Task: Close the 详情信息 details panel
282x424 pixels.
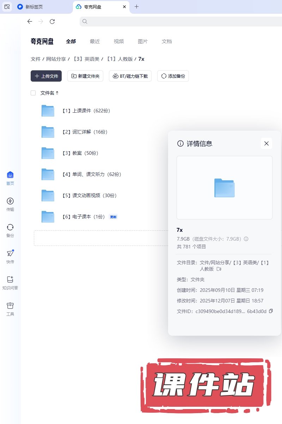Action: (266, 143)
